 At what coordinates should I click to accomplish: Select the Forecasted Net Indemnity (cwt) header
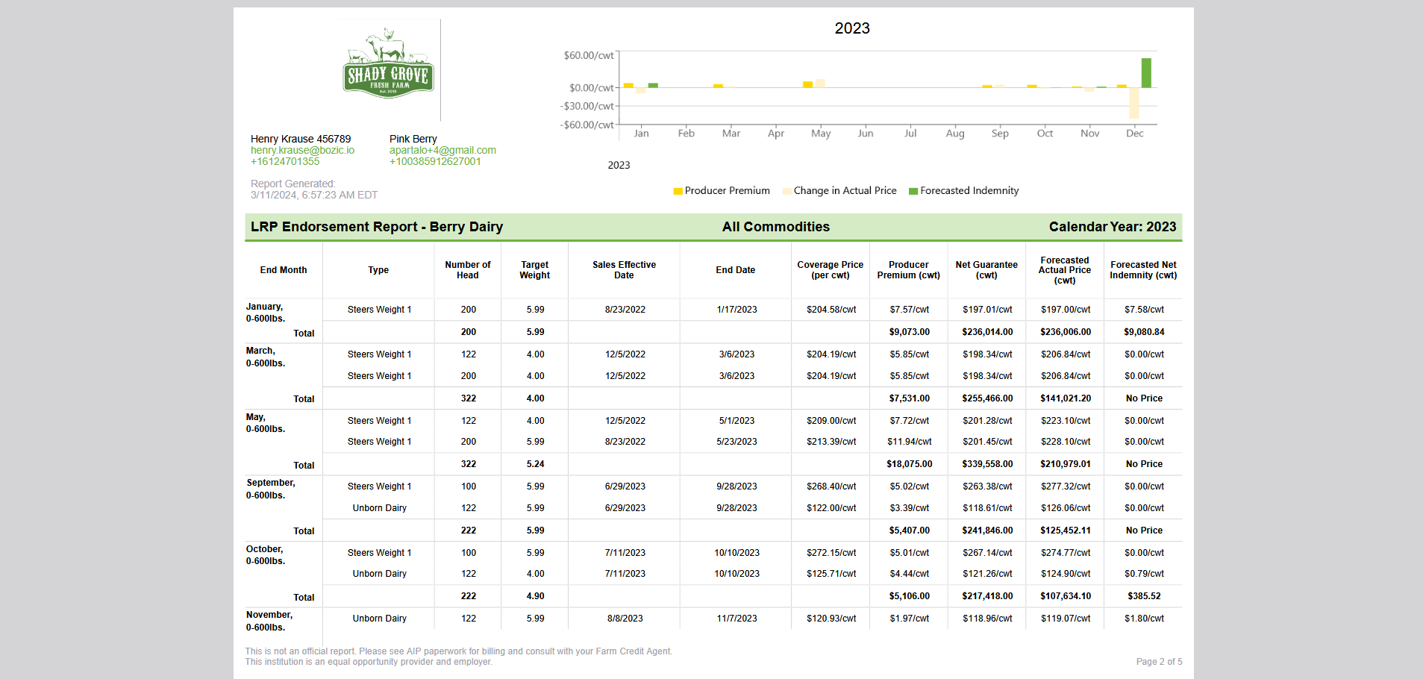point(1143,270)
